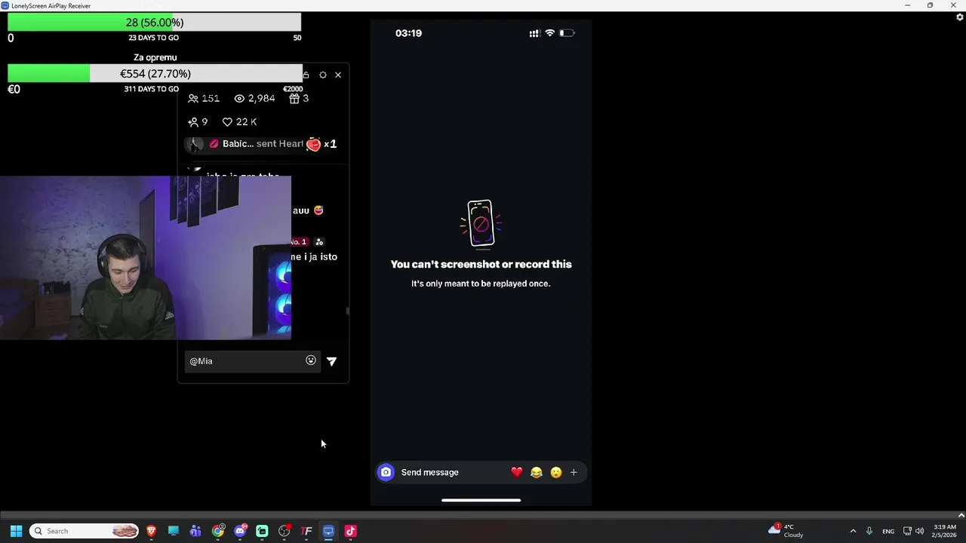Open network settings in system tray
The height and width of the screenshot is (543, 966).
coord(907,531)
